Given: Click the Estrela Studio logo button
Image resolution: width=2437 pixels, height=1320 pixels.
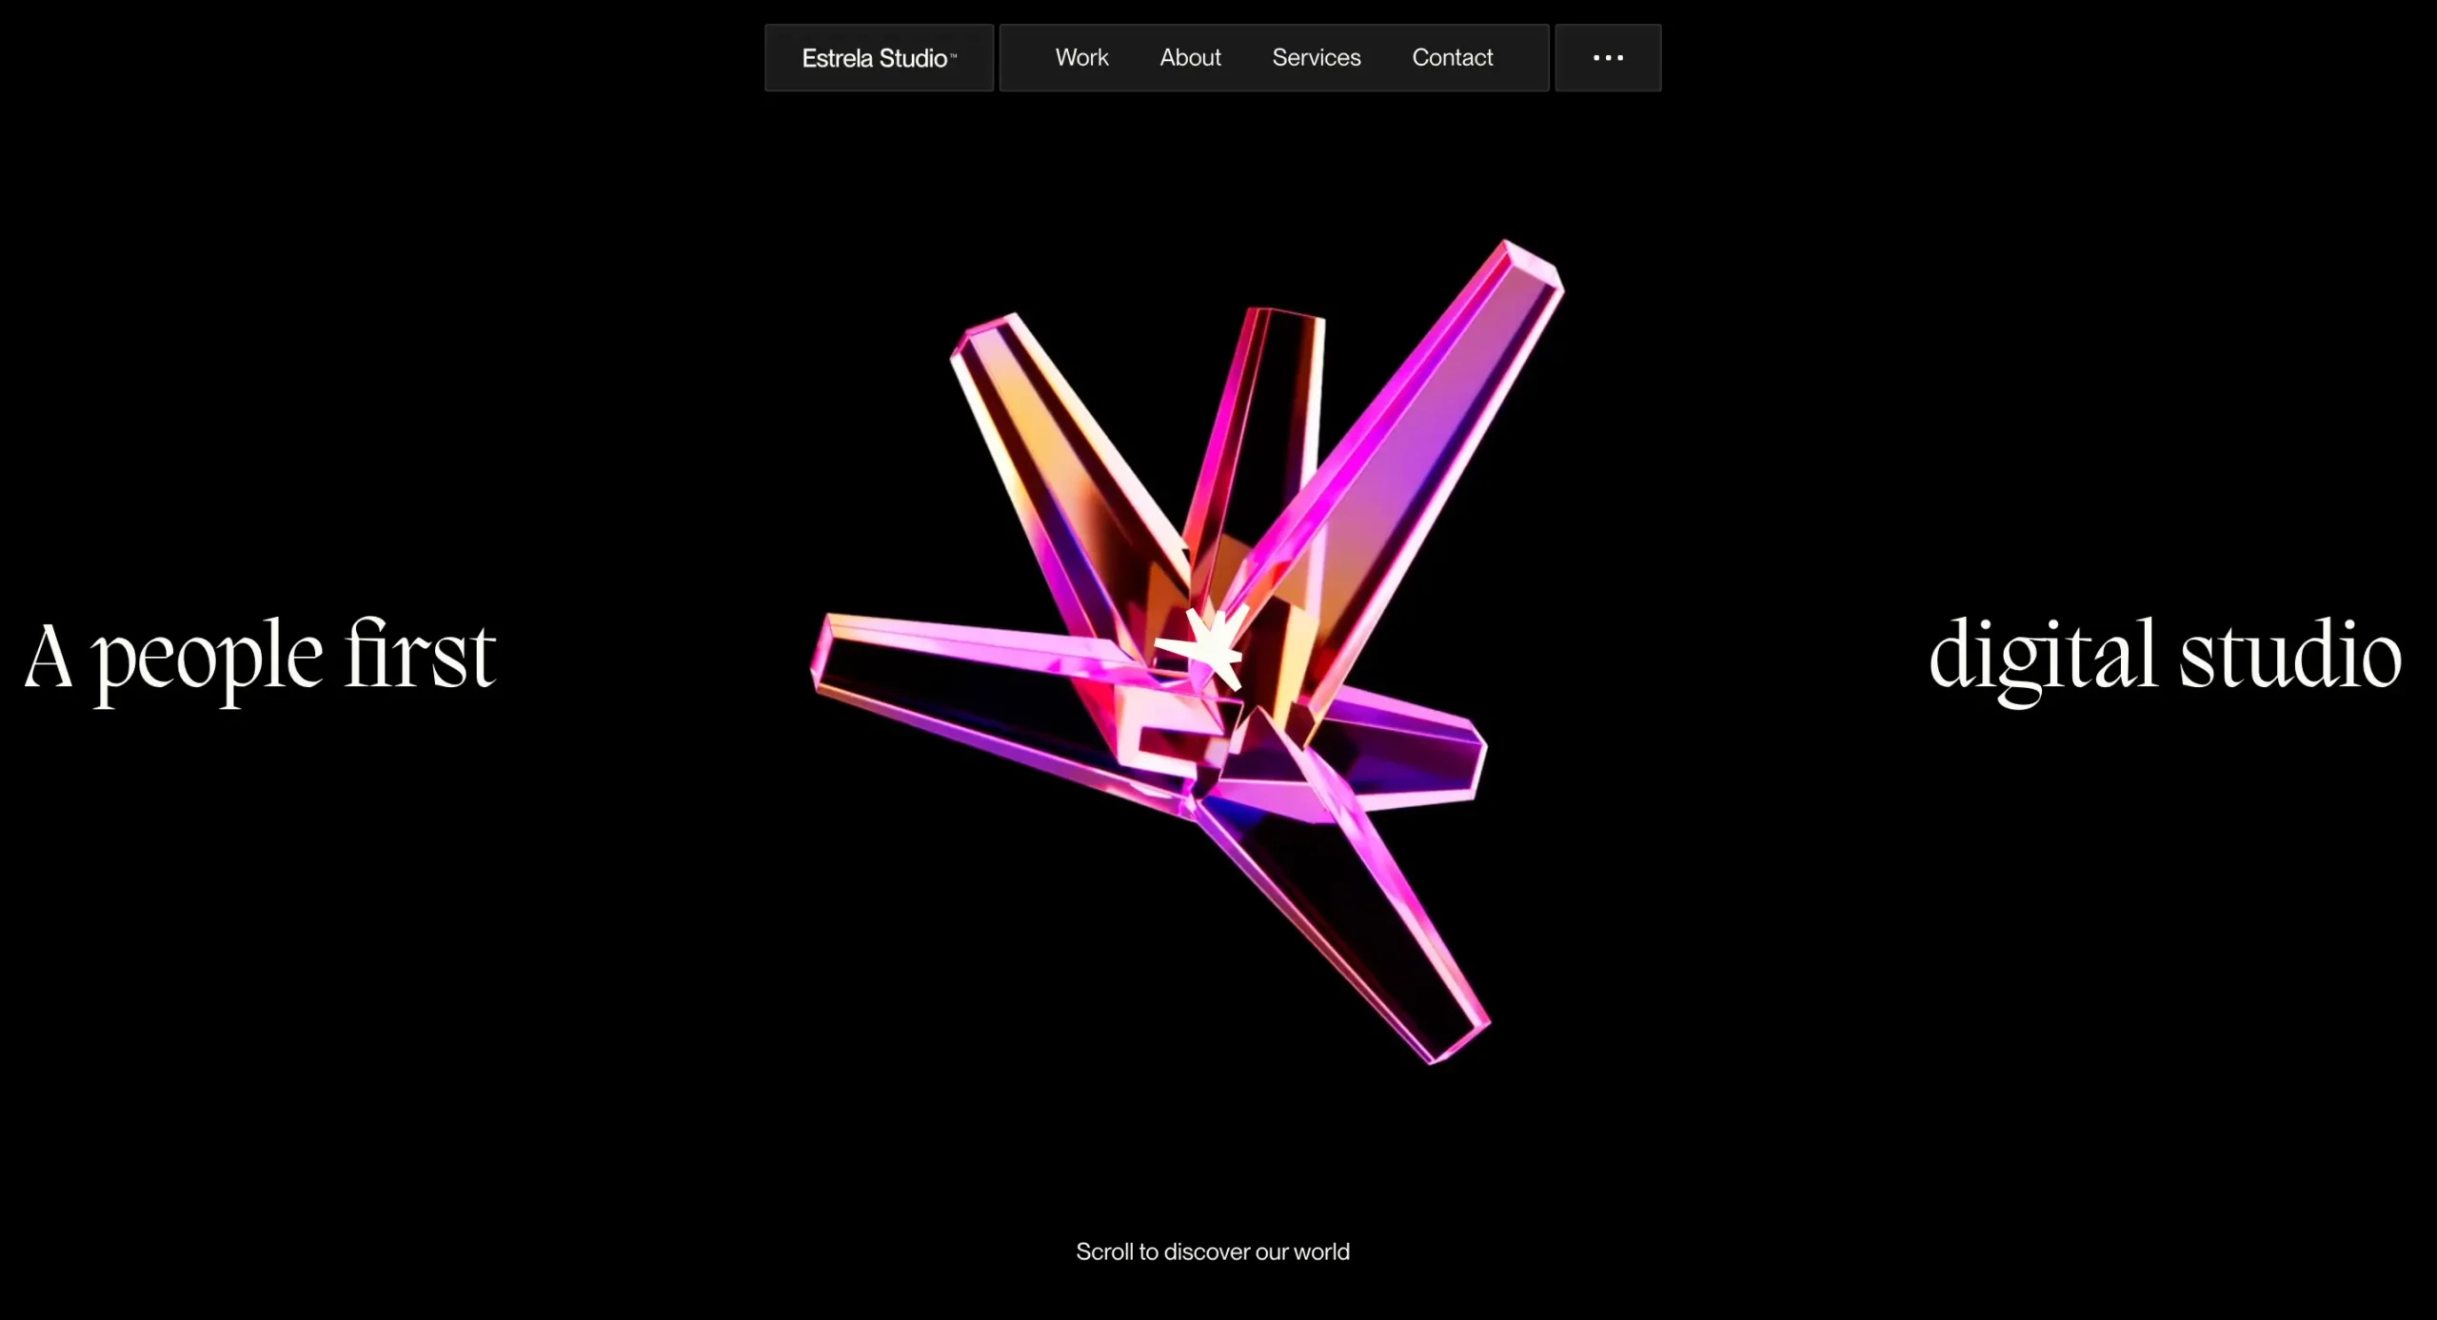Looking at the screenshot, I should (x=878, y=58).
